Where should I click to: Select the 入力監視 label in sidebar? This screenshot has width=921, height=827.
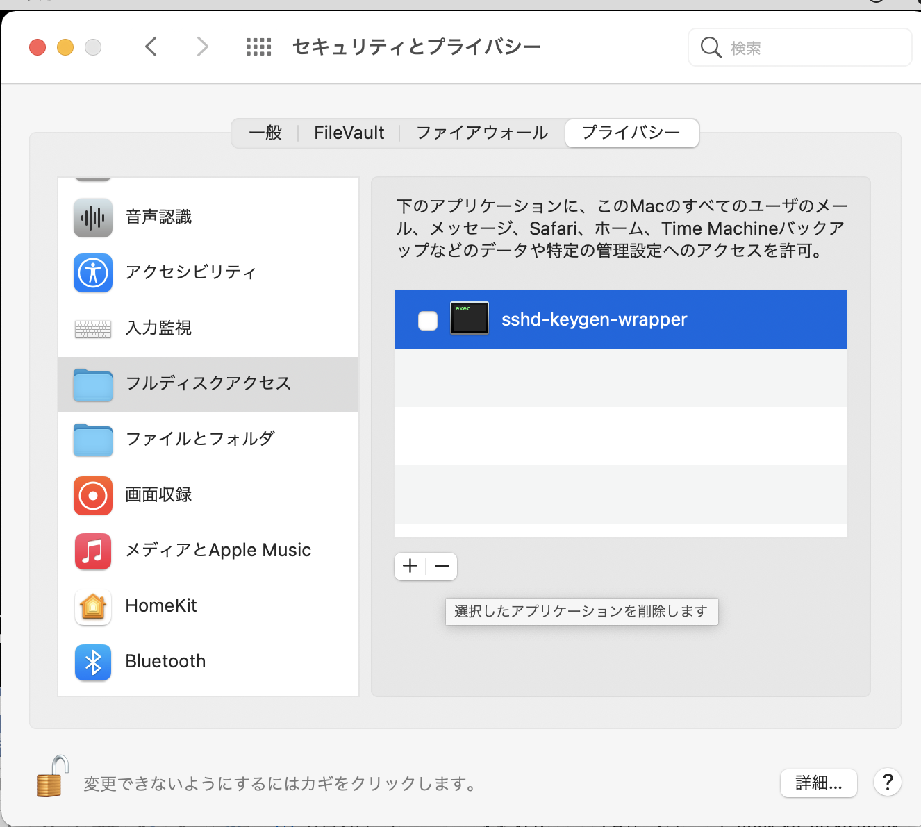(x=158, y=328)
